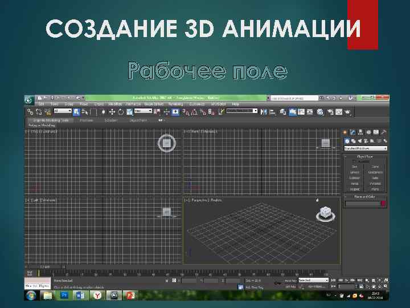Select the Lights category icon
This screenshot has height=308, width=410.
pos(360,141)
